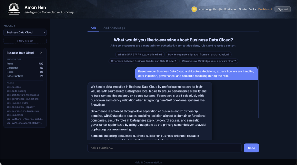
Task: Click the BW Bridge versus private cloud suggestion
Action: 208,61
